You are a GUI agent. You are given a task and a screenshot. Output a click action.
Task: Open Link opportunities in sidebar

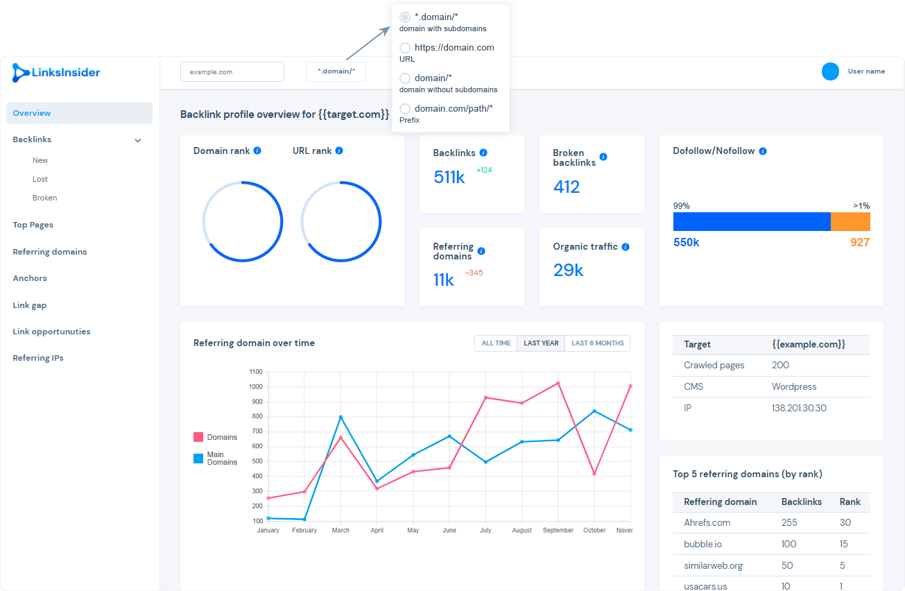tap(51, 332)
